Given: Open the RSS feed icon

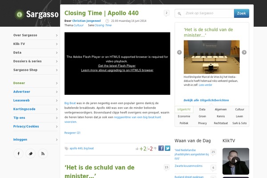Looking at the screenshot, I should click(43, 154).
